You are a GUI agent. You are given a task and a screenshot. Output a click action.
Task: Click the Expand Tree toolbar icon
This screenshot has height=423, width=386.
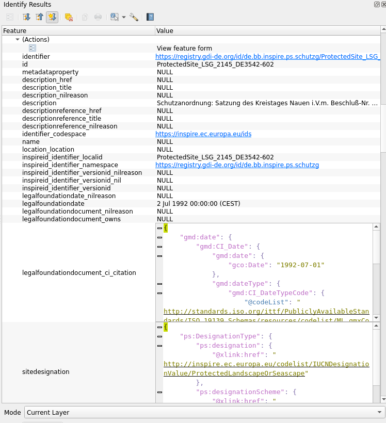26,17
